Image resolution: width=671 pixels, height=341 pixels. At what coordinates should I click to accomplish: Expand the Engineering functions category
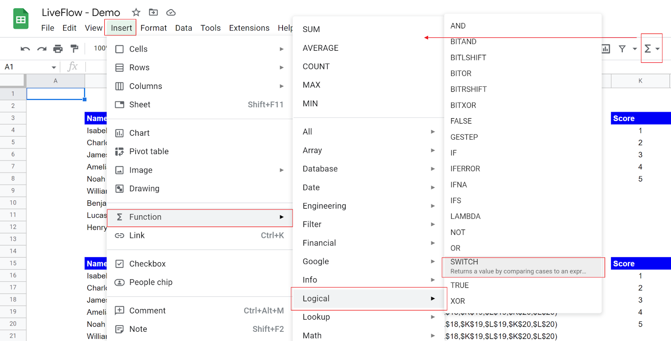368,206
